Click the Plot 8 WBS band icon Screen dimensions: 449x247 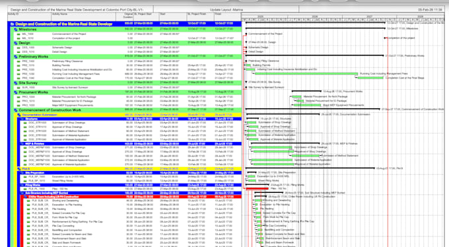[19, 169]
